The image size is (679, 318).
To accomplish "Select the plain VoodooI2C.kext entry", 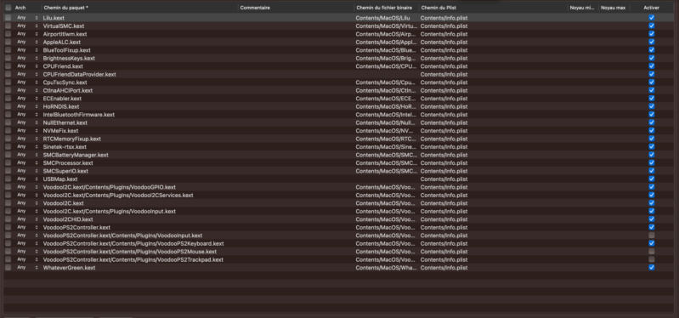I will [63, 203].
